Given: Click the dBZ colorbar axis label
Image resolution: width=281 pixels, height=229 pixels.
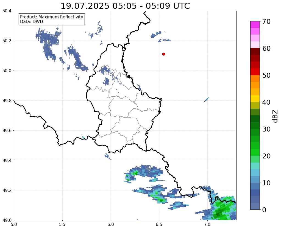Looking at the screenshot, I should pos(276,116).
